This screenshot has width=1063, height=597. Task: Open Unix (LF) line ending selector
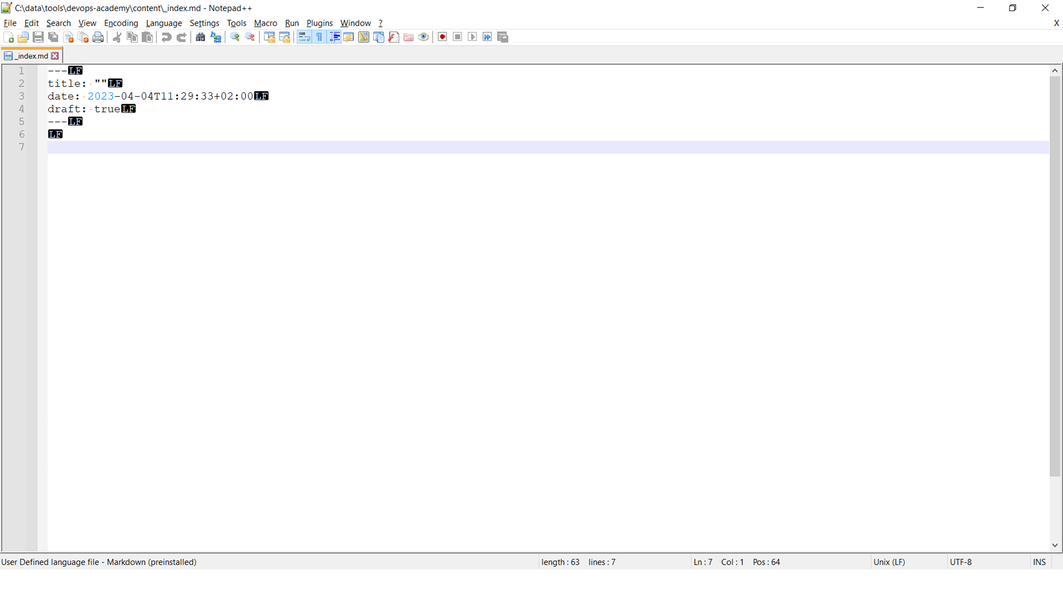tap(889, 562)
